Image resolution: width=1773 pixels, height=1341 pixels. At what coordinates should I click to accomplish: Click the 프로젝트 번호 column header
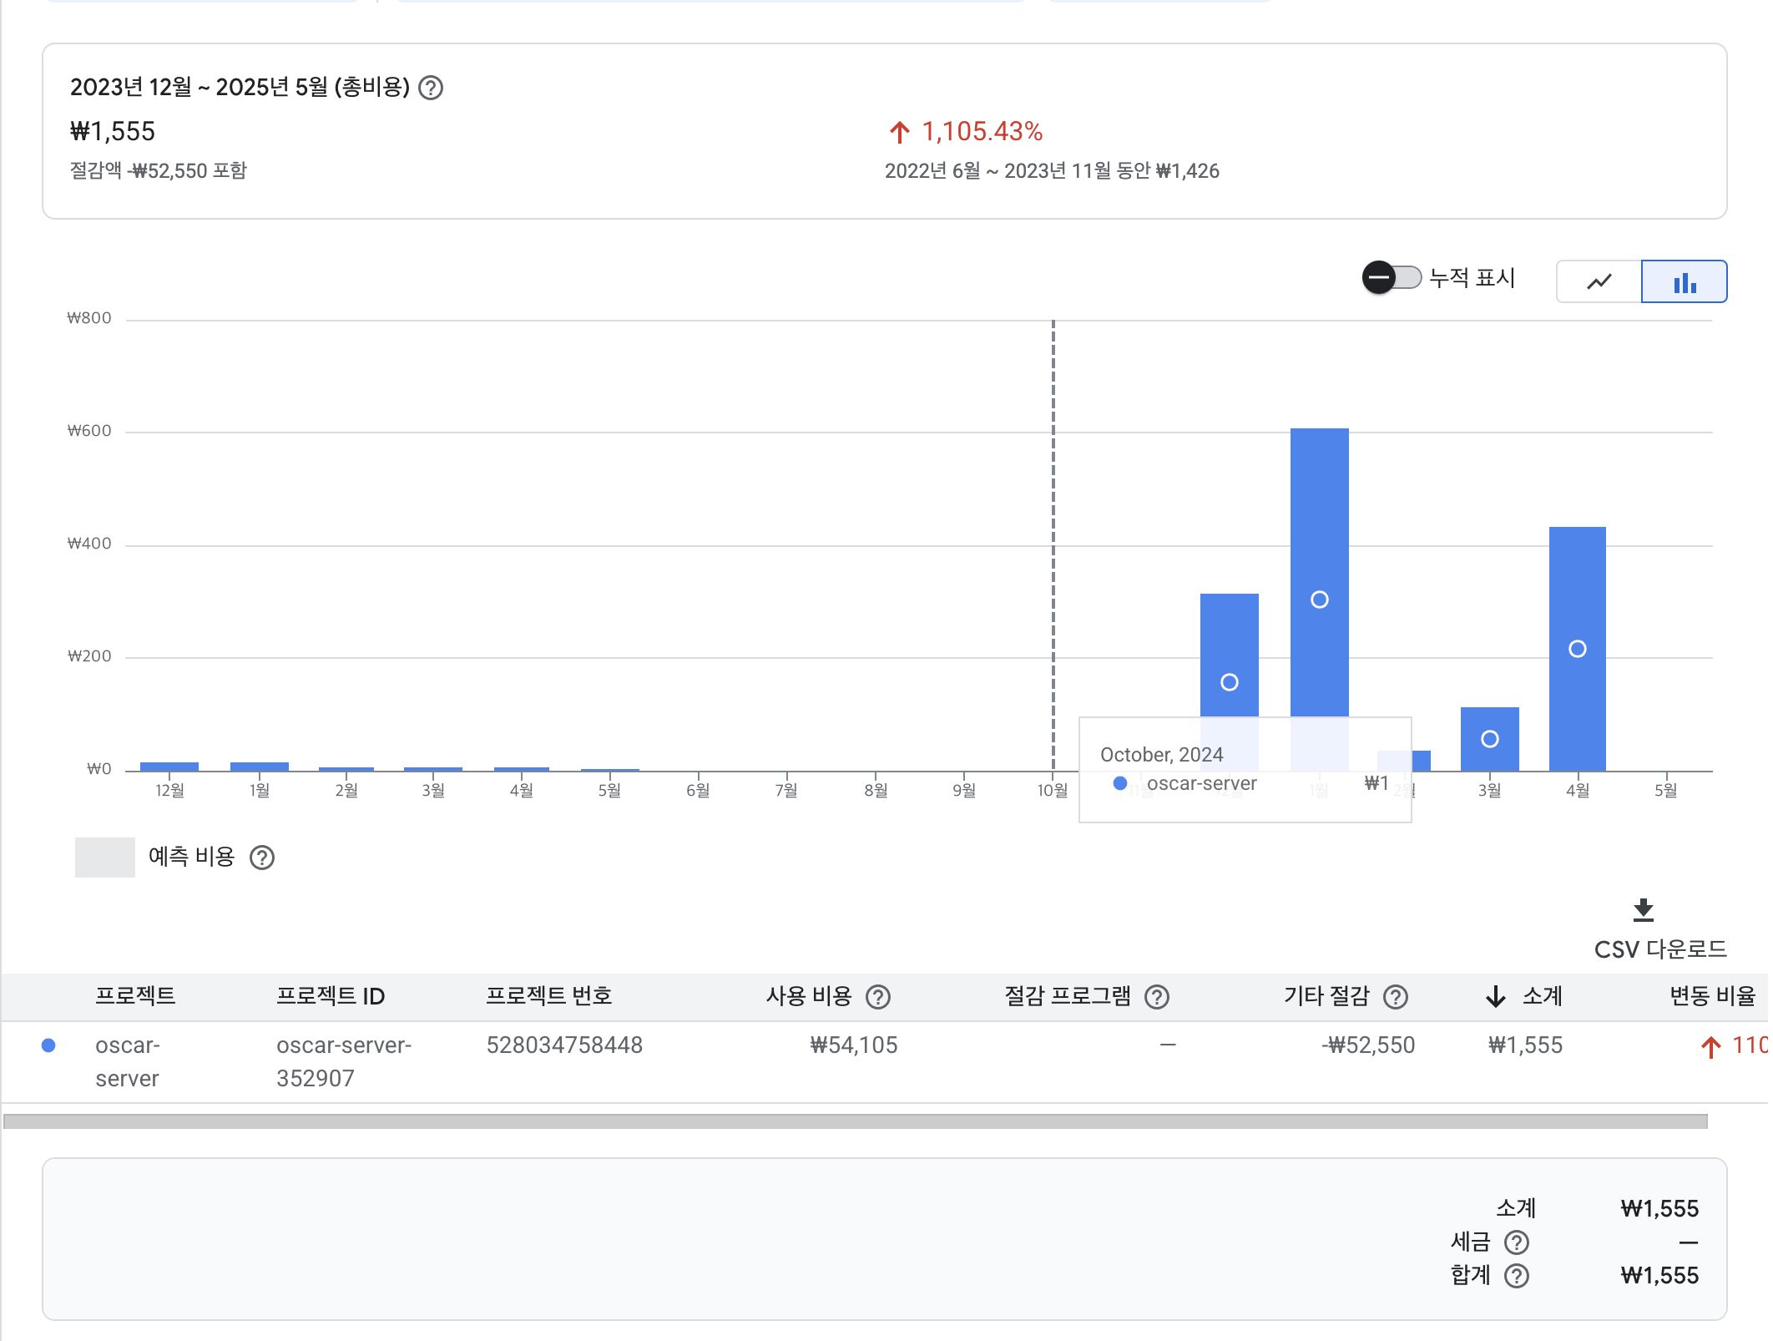(x=549, y=996)
